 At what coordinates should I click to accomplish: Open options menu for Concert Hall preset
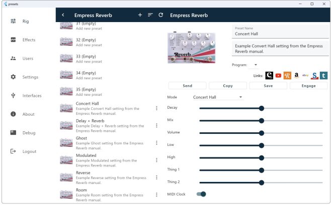point(156,108)
